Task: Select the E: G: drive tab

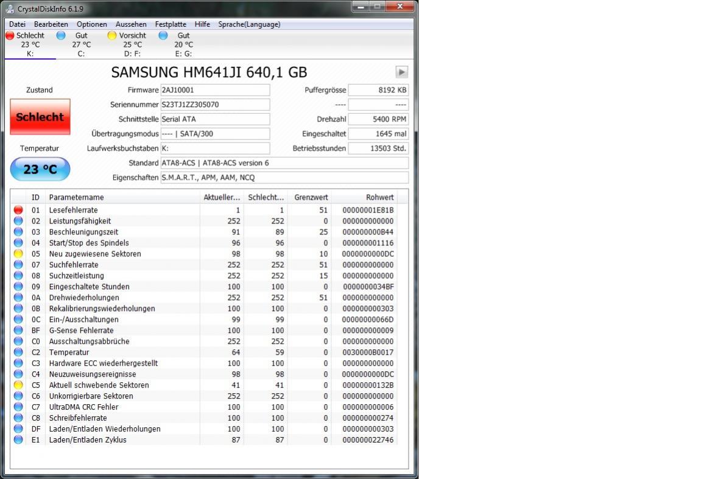Action: click(x=183, y=44)
